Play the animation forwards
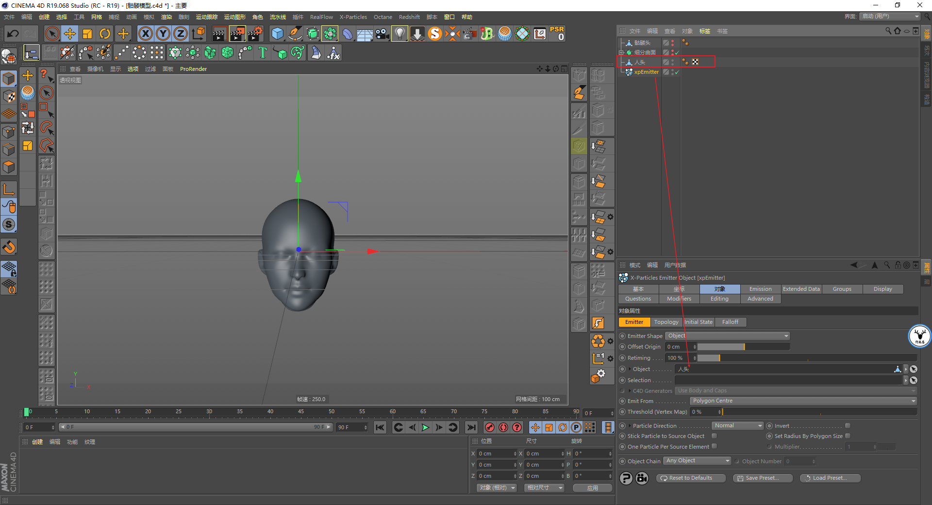This screenshot has height=505, width=932. [426, 427]
